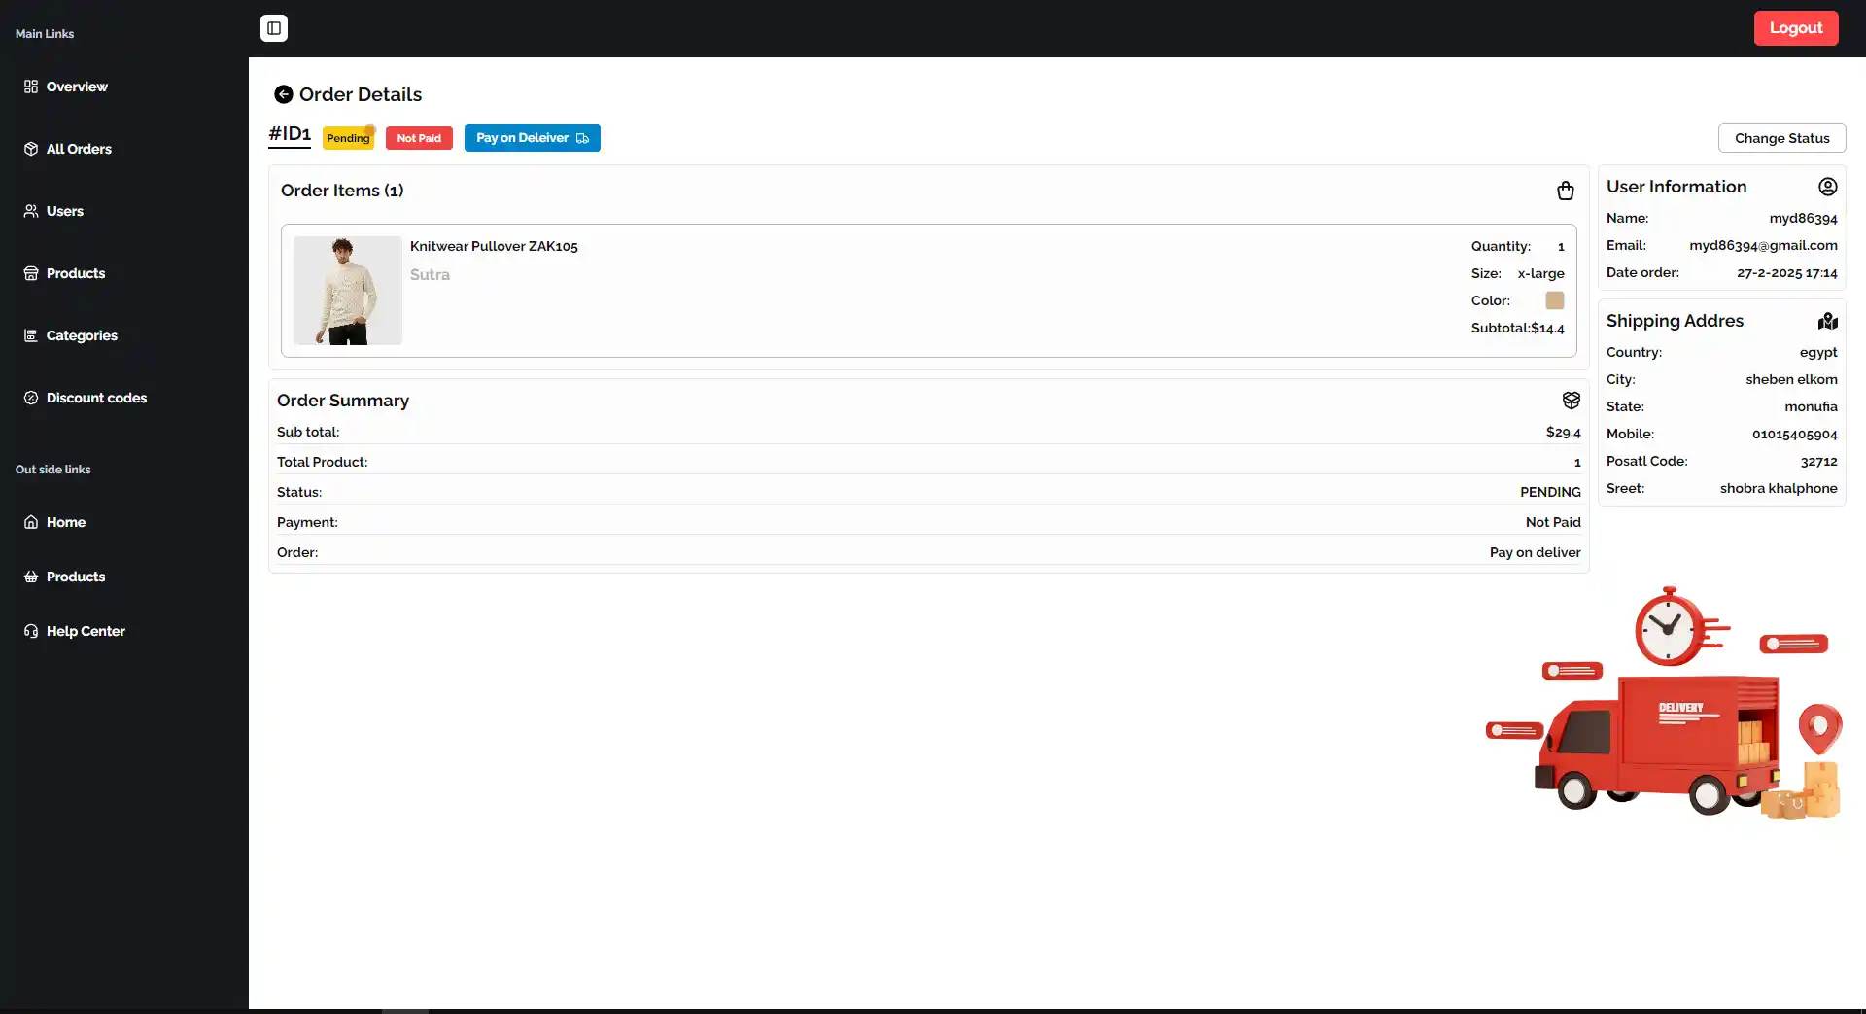Click the back arrow beside Order Details
Viewport: 1866px width, 1014px height.
click(283, 94)
